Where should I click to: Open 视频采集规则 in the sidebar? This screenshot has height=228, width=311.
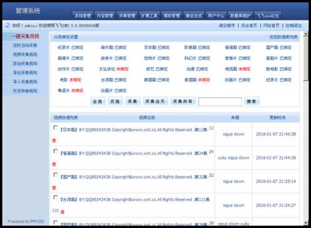click(x=25, y=54)
